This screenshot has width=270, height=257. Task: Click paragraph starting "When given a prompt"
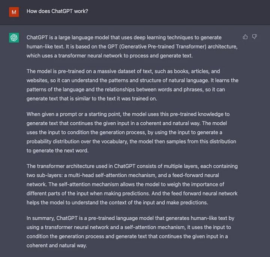coord(132,132)
